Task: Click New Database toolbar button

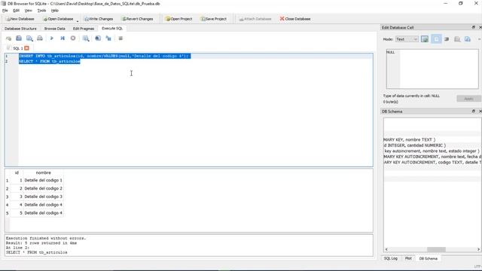Action: pos(20,19)
